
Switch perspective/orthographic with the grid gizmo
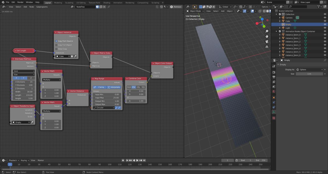point(266,47)
